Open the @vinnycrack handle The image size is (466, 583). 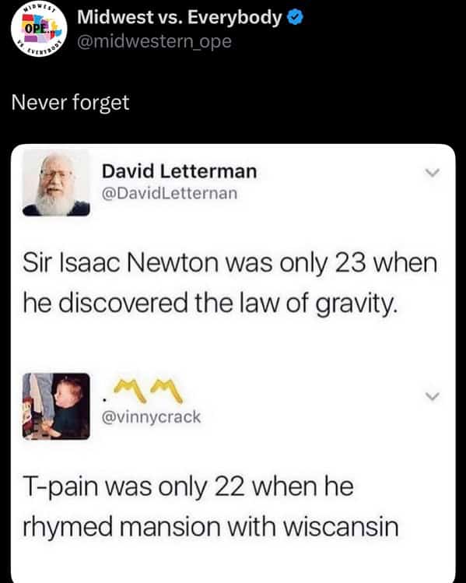pos(151,416)
